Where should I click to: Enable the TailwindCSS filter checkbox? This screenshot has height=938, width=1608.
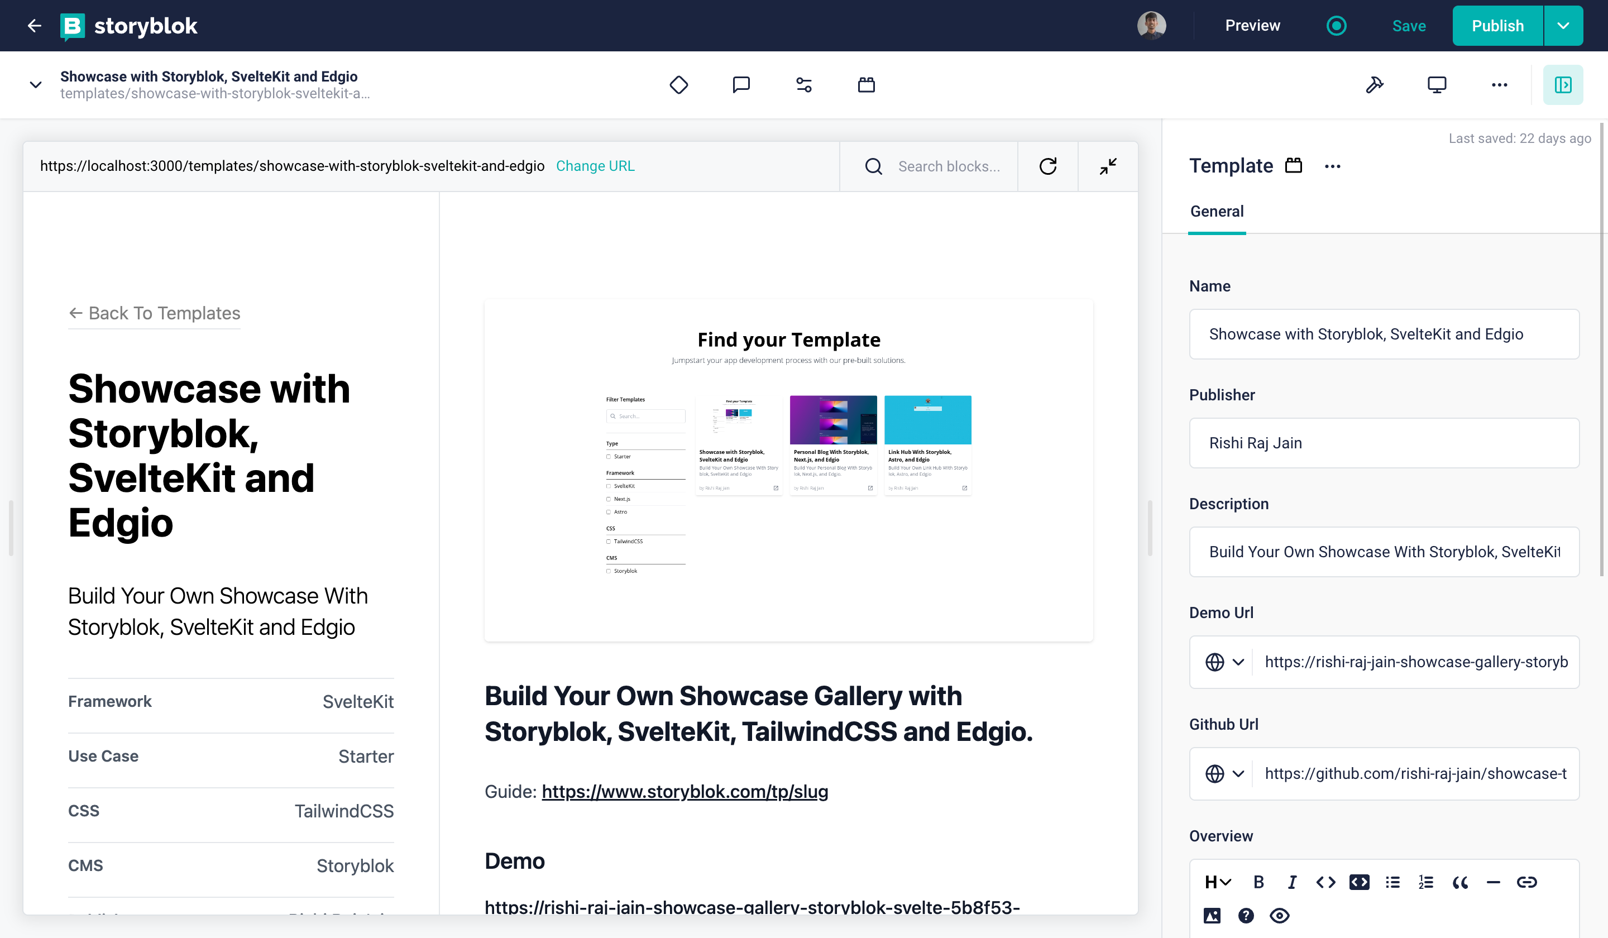[609, 541]
